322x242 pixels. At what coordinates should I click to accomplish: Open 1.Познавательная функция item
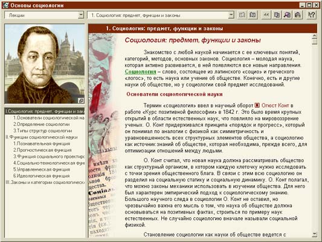coord(42,143)
